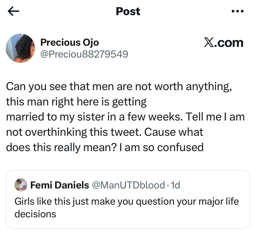Click the 'married to my sister' text line
The image size is (256, 237).
pyautogui.click(x=125, y=117)
